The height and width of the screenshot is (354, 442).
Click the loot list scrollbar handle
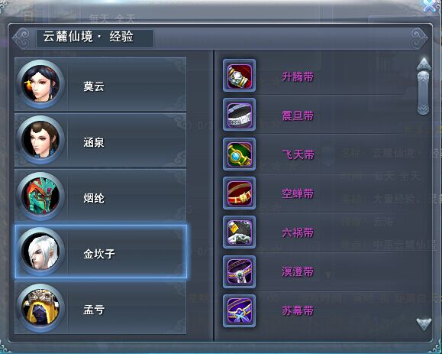(423, 93)
